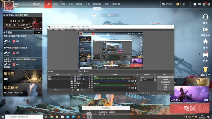Switch to the 英雄 tab

click(x=56, y=4)
